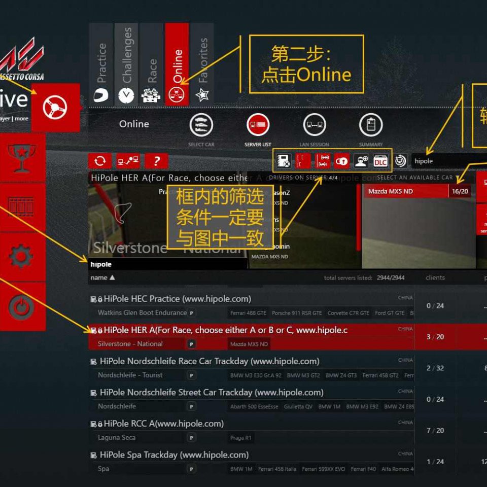Toggle the friends filter icon
Viewport: 487px width, 487px height.
(x=361, y=161)
